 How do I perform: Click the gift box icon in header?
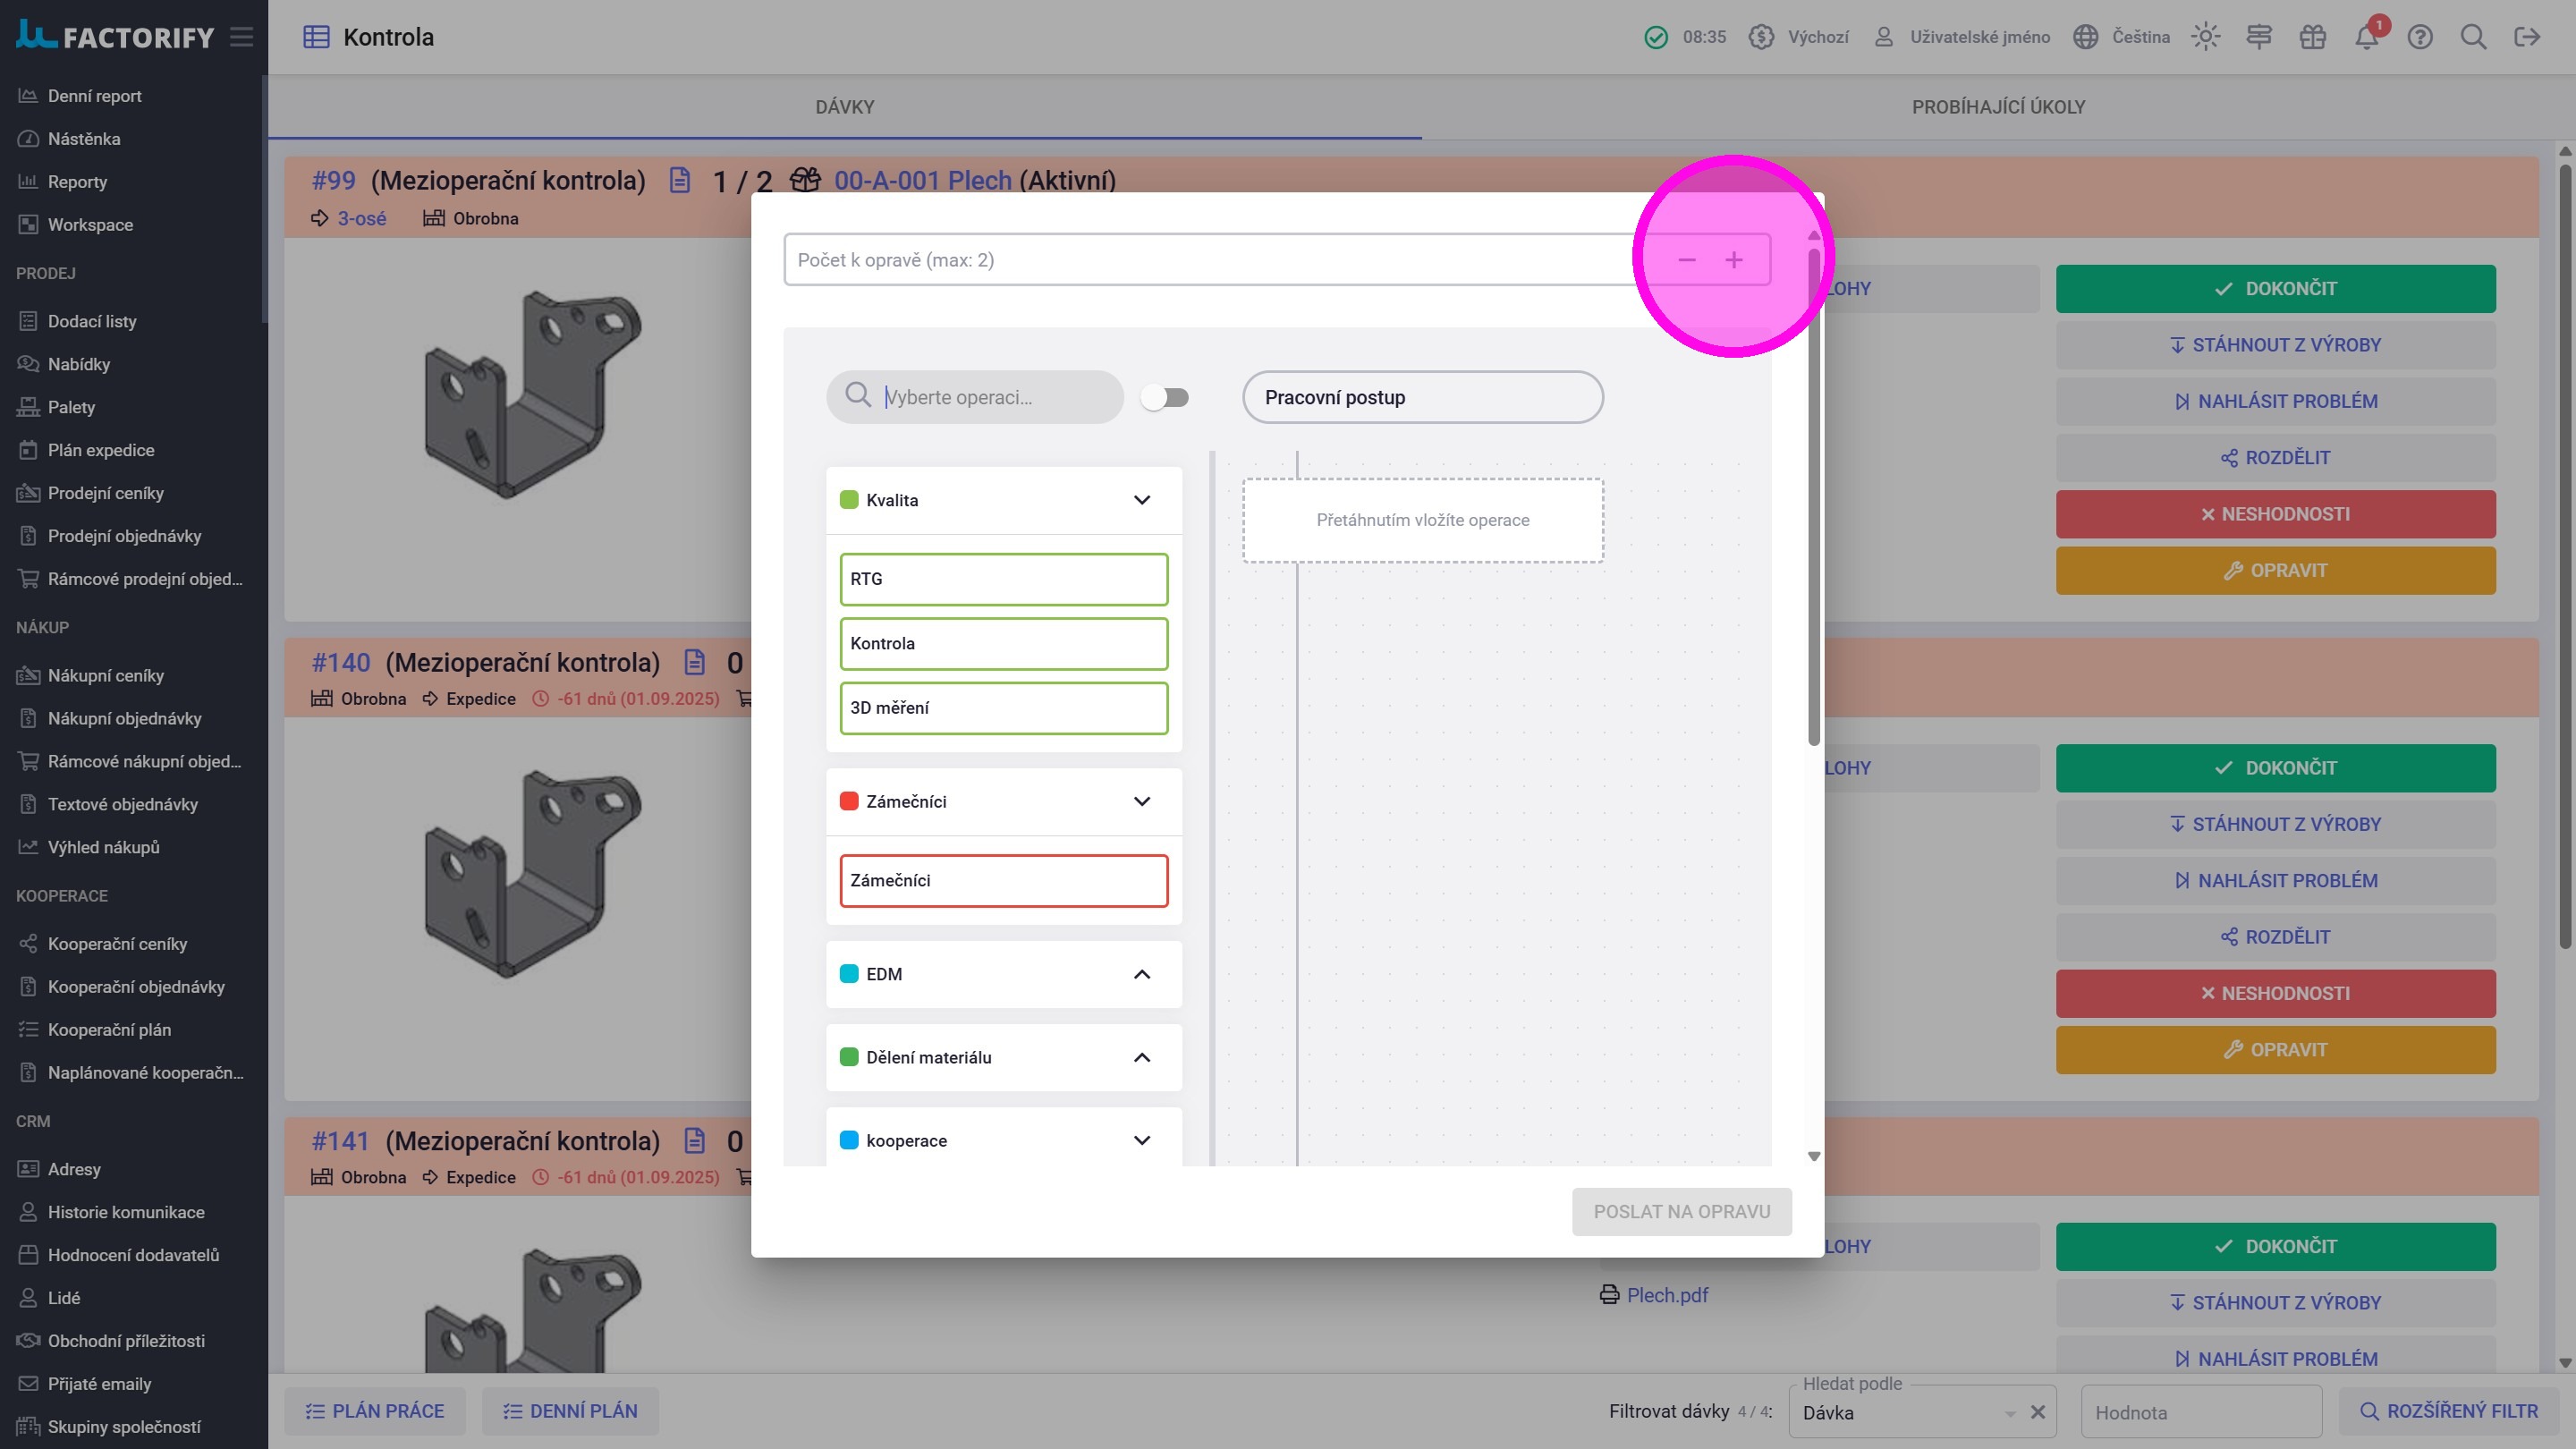point(2312,38)
